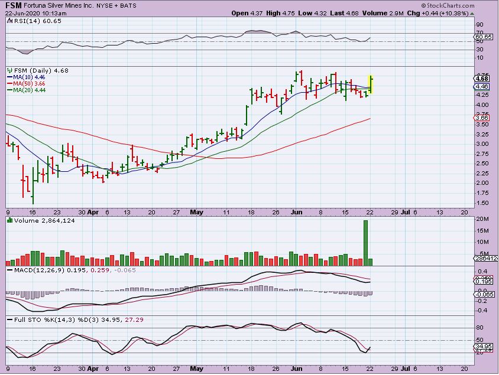Click the 'Last 4.68' value in the header
This screenshot has width=499, height=375.
tap(344, 14)
